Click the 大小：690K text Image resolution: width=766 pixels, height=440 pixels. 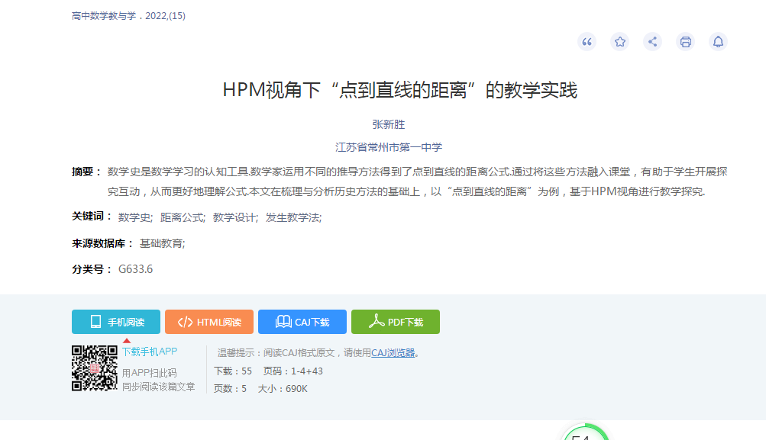point(283,389)
